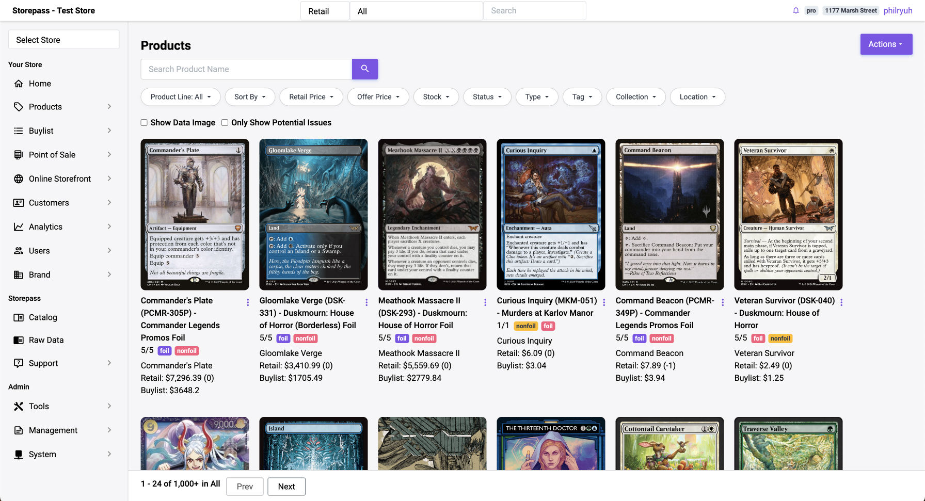Screen dimensions: 925x501
Task: Expand the Buylist sidebar chevron
Action: (109, 131)
